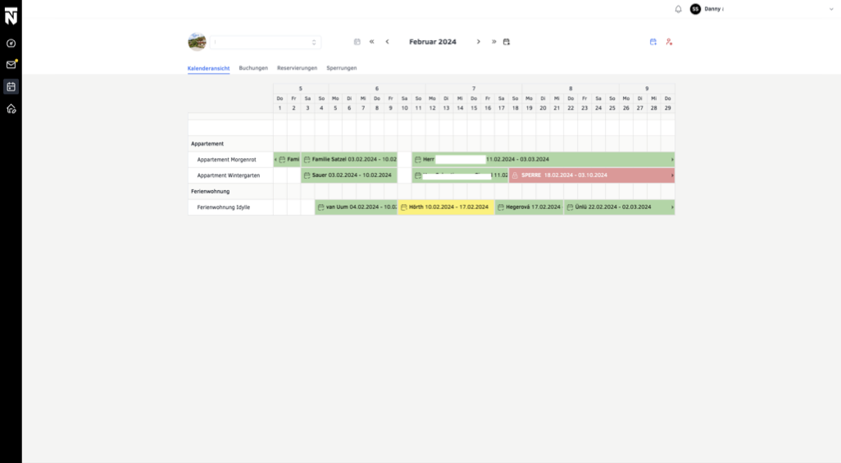
Task: Select the calendar icon in sidebar
Action: tap(11, 86)
